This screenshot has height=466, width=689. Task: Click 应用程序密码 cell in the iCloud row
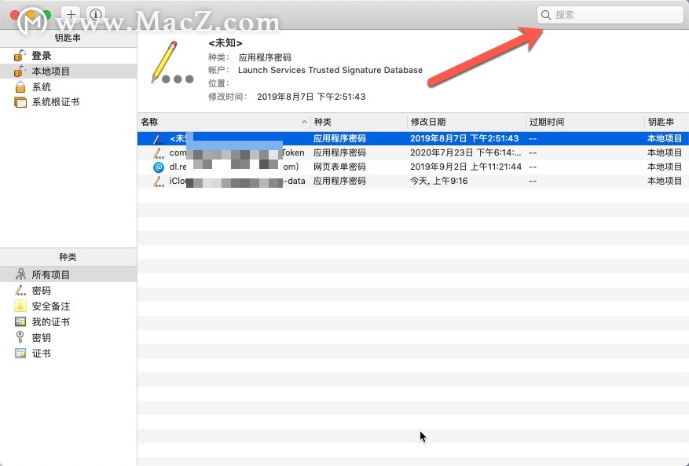339,181
